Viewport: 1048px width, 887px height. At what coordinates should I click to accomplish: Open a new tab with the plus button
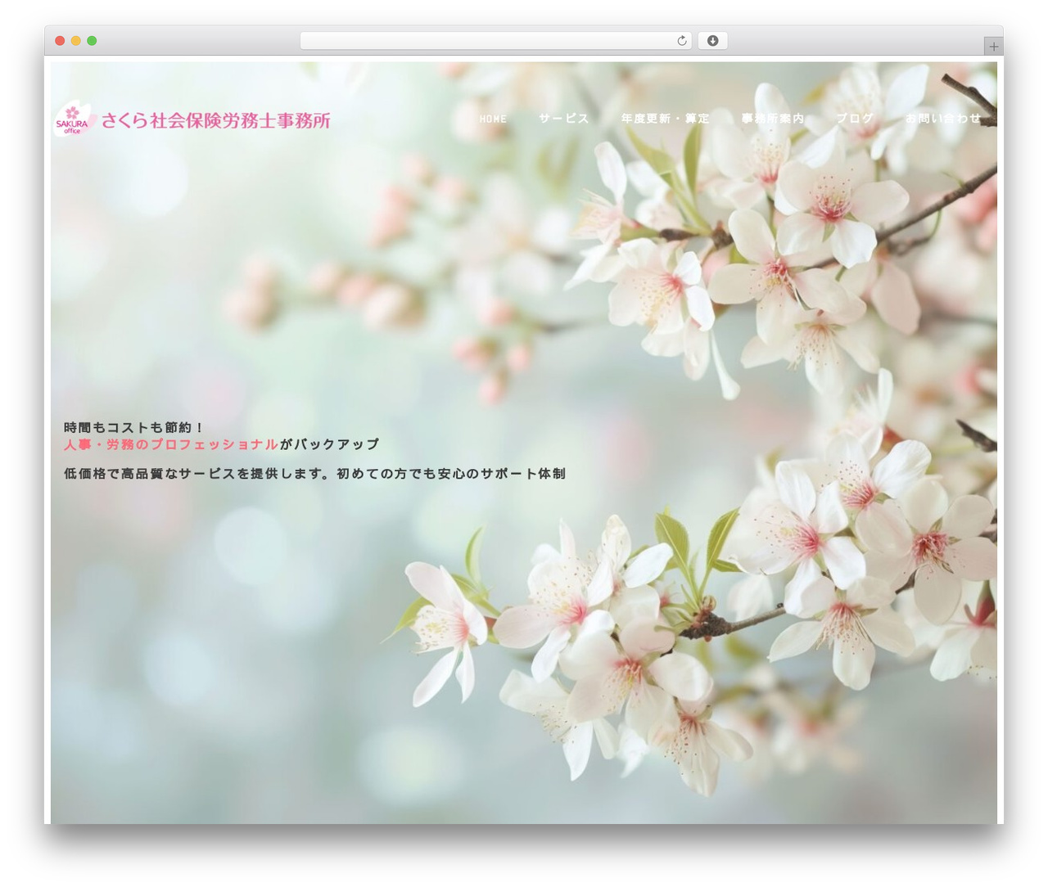pos(993,47)
